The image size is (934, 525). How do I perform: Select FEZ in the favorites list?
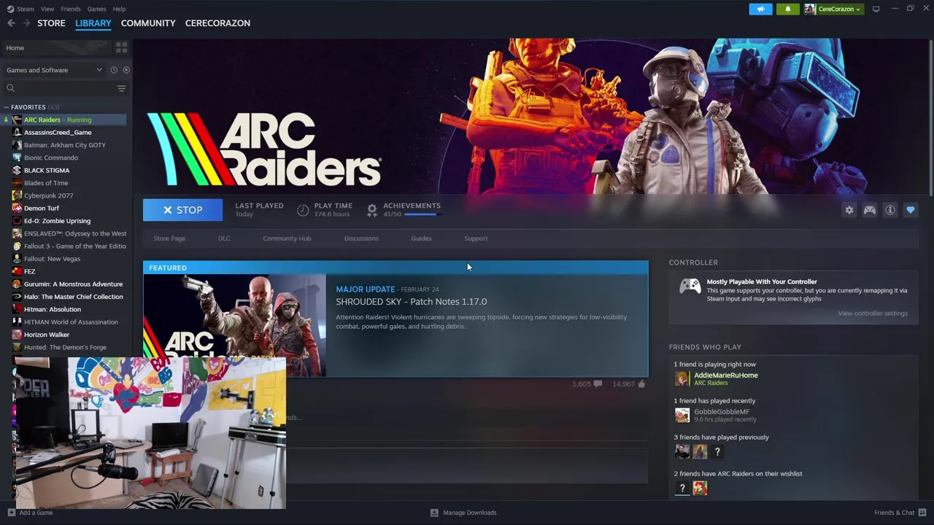point(29,271)
